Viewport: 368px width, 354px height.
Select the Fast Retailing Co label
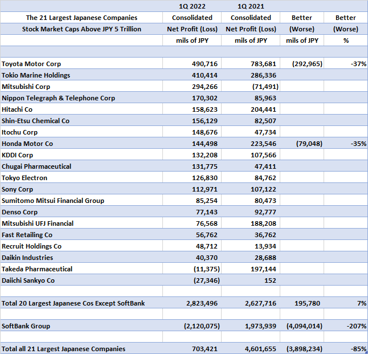[27, 235]
